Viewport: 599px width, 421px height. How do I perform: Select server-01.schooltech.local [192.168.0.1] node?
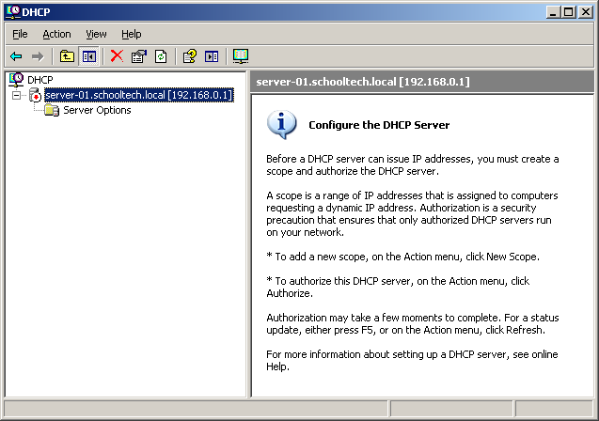tap(138, 96)
